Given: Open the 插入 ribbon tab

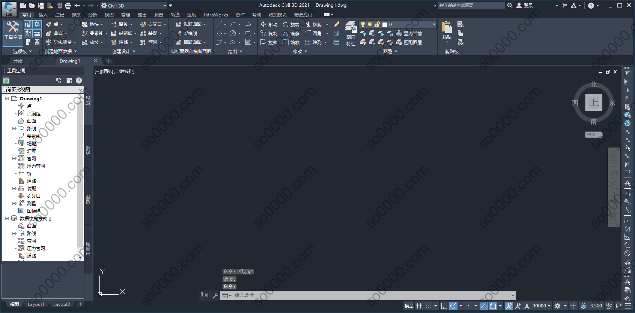Looking at the screenshot, I should [x=43, y=15].
